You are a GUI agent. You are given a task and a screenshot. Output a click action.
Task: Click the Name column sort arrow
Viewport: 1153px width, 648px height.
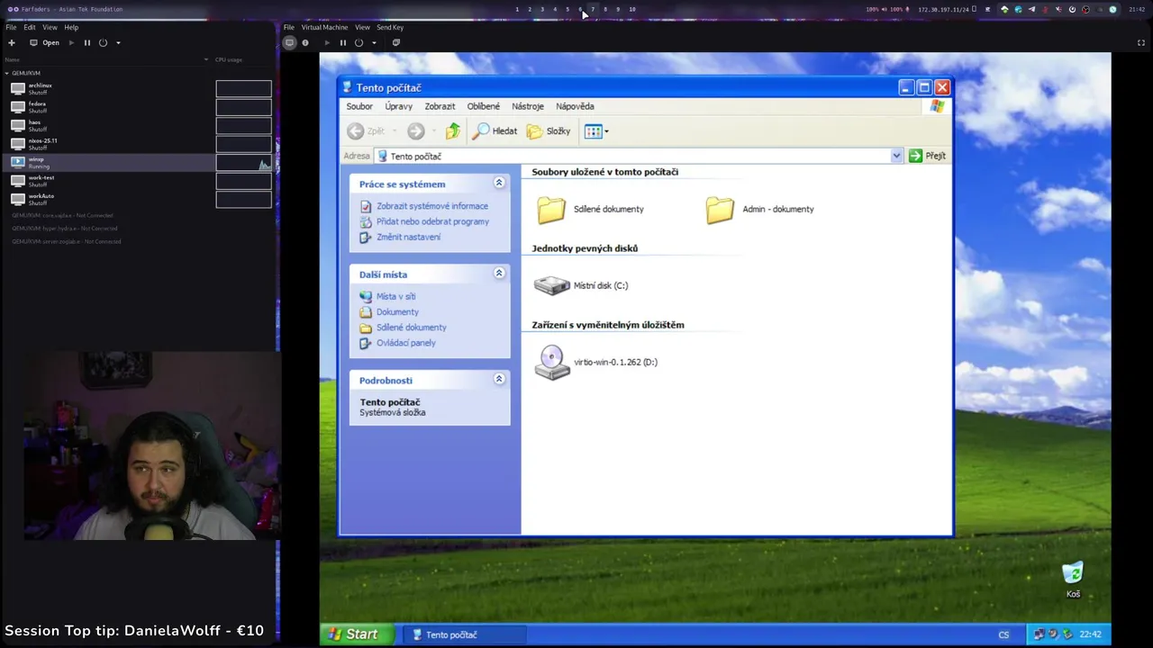click(x=206, y=59)
